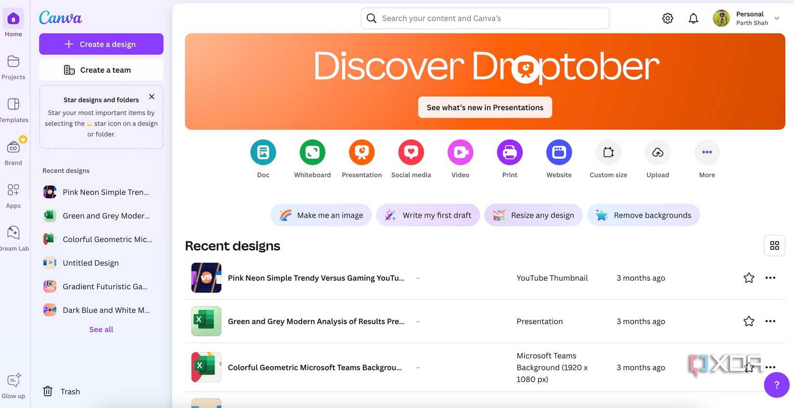Open options menu for Colorful Geometric design
Image resolution: width=794 pixels, height=408 pixels.
click(x=770, y=367)
